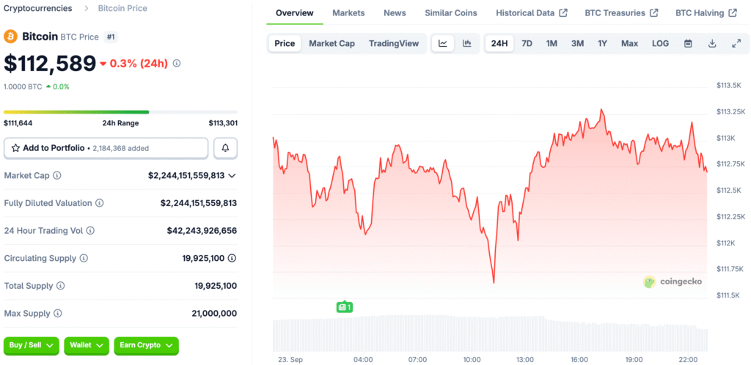Screen dimensions: 751x365
Task: Click the #1 rank badge
Action: tap(111, 37)
